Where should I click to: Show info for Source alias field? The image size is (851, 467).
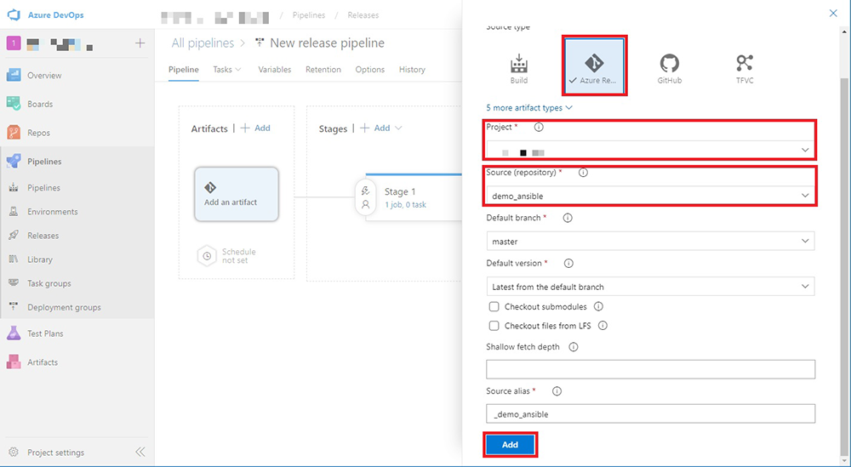[x=557, y=391]
